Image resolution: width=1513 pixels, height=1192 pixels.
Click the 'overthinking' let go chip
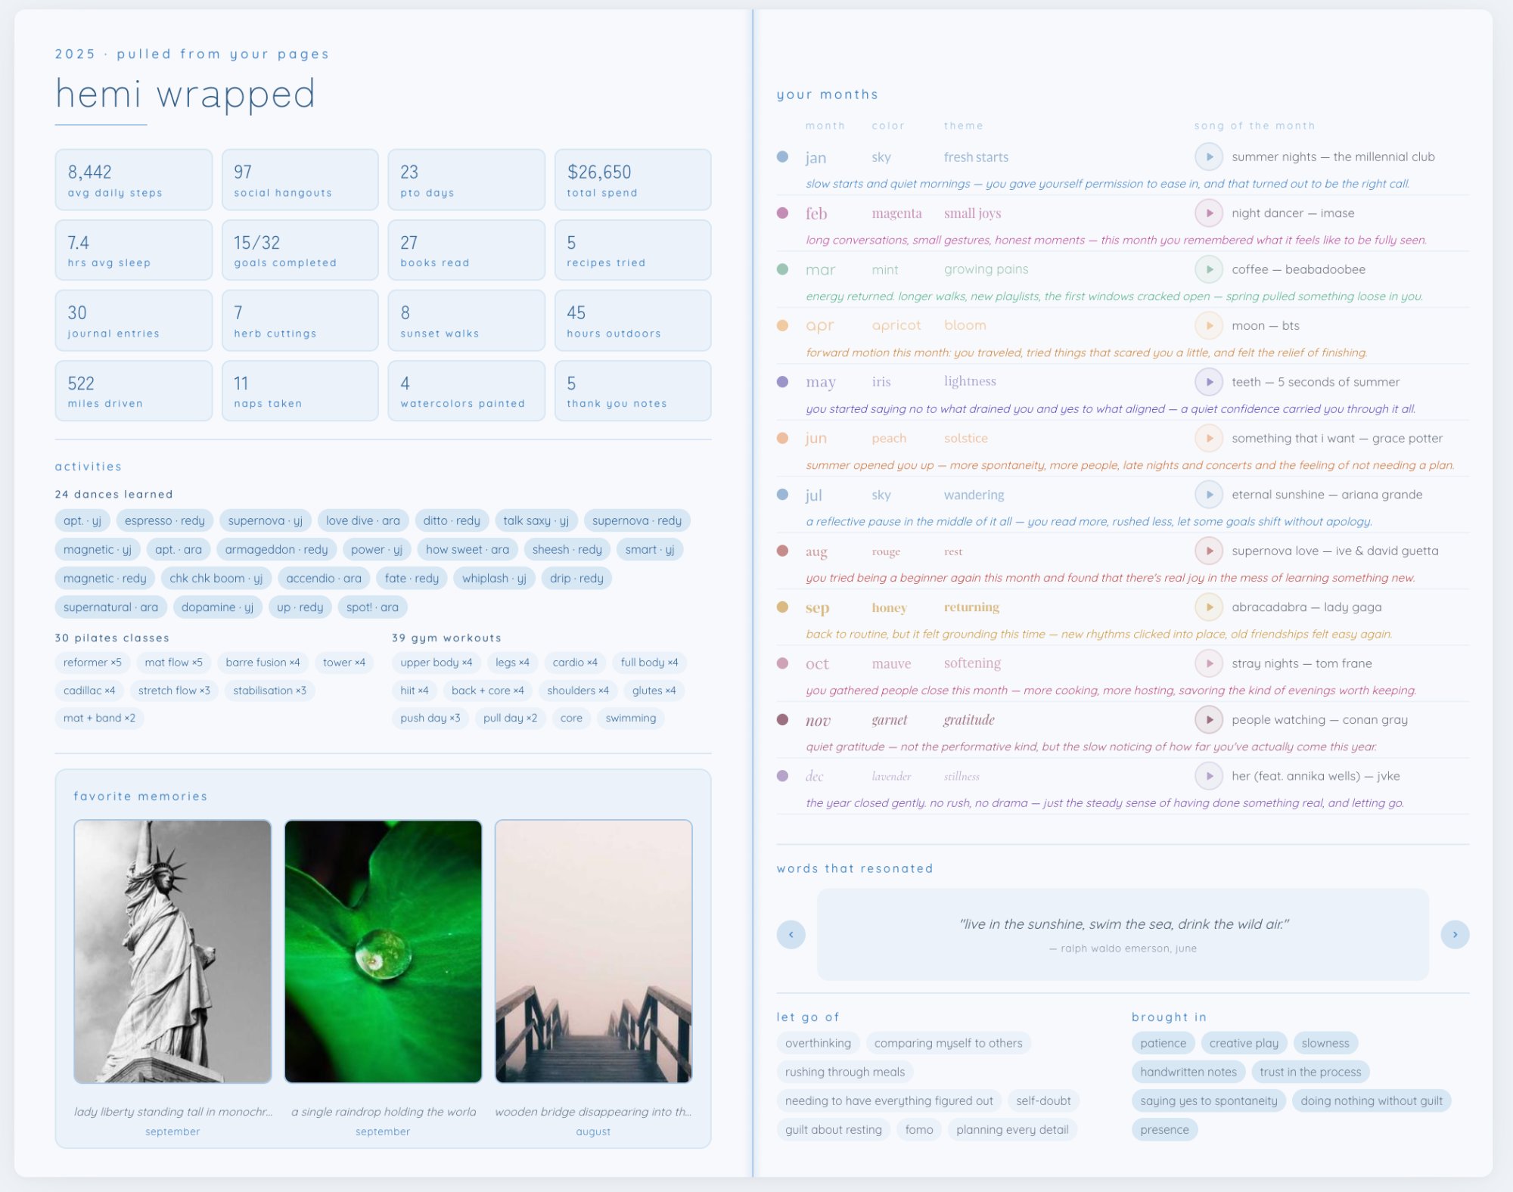pos(818,1044)
